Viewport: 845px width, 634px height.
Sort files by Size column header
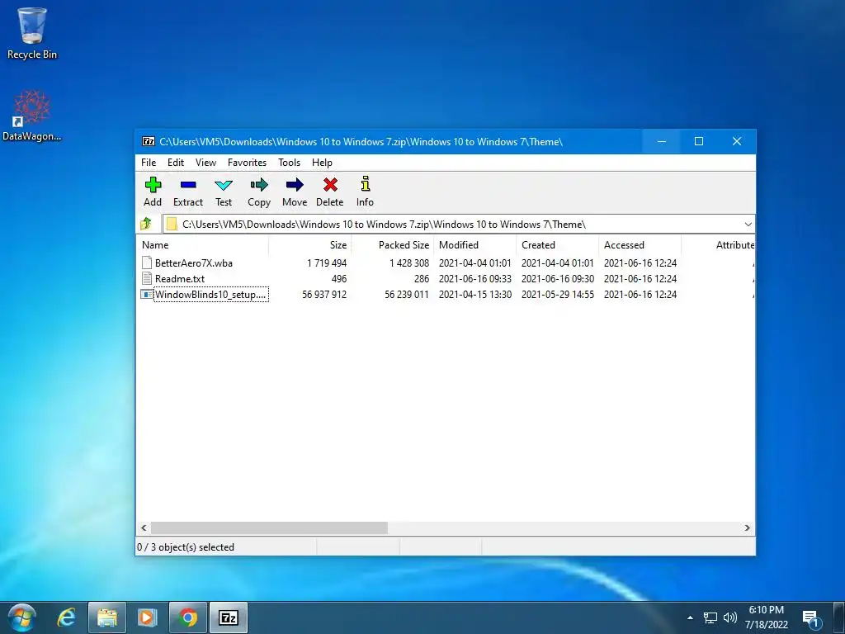[310, 244]
